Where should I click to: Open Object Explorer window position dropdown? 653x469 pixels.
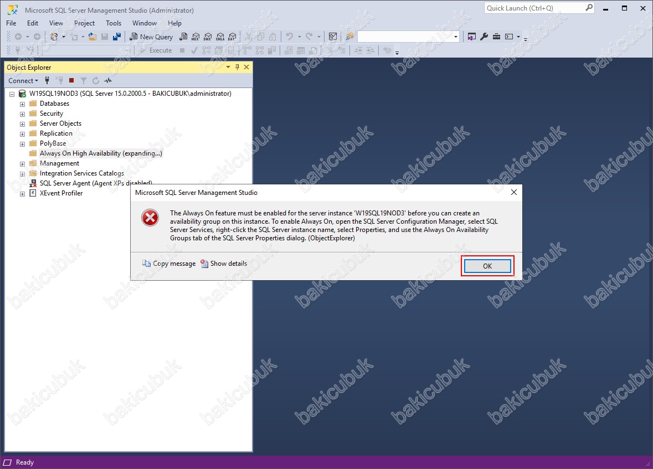[x=228, y=67]
